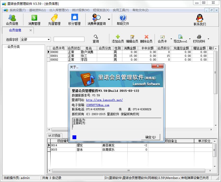The width and height of the screenshot is (221, 182).
Task: Click the 共有 3 条记录 status entry
Action: 52,178
